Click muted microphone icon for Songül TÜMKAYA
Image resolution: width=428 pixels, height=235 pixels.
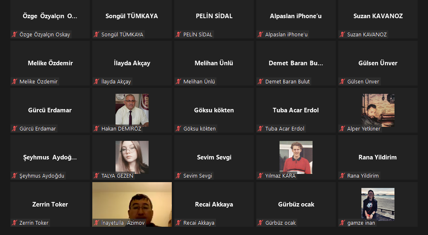tap(96, 35)
